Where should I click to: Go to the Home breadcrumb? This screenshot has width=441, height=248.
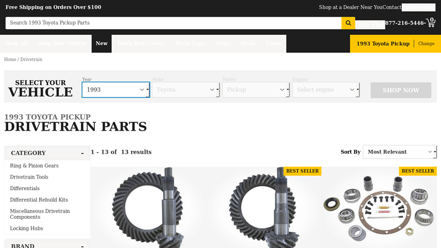[x=10, y=60]
